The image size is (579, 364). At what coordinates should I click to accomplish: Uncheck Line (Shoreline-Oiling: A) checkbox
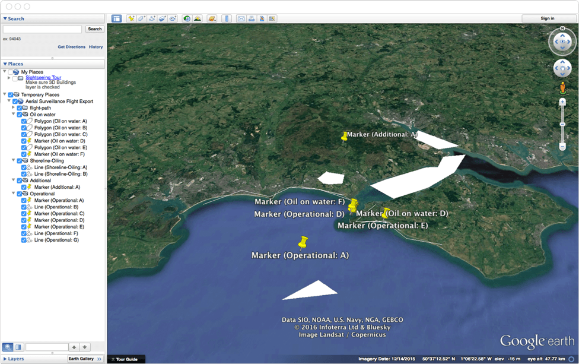[x=24, y=167]
